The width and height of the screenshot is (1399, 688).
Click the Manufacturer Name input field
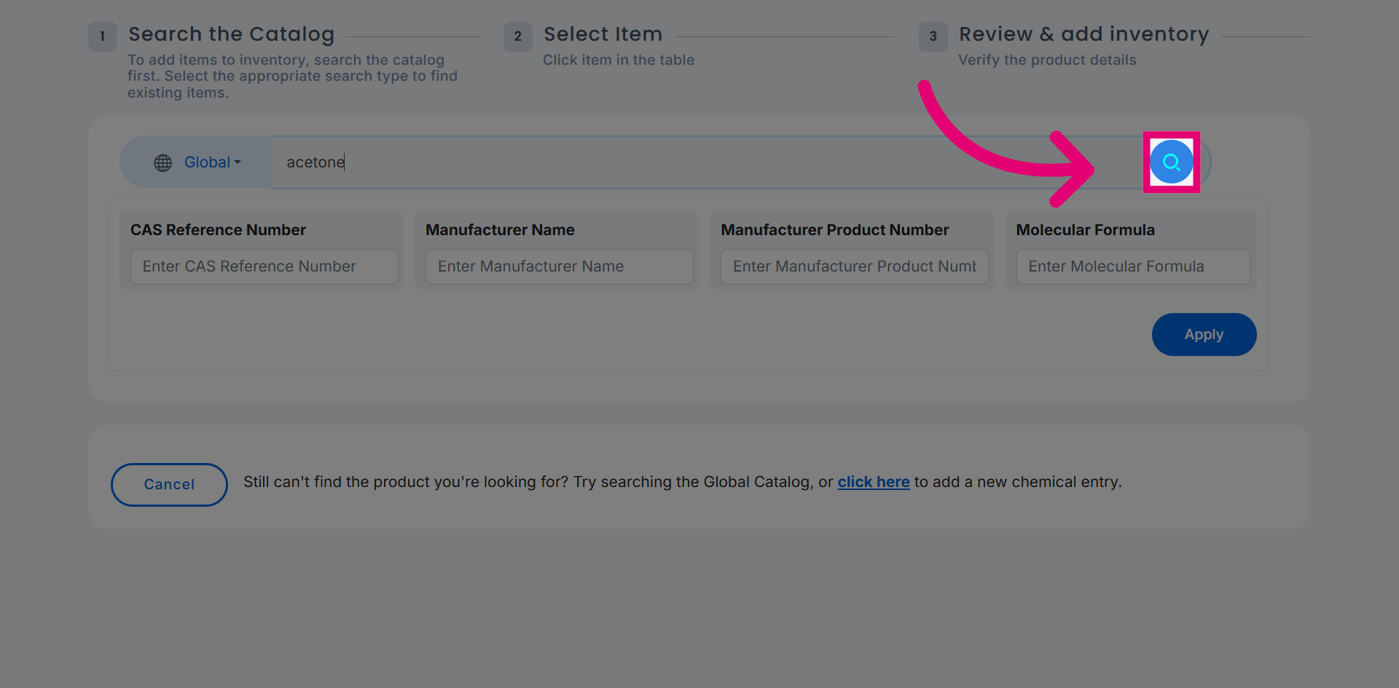tap(559, 266)
